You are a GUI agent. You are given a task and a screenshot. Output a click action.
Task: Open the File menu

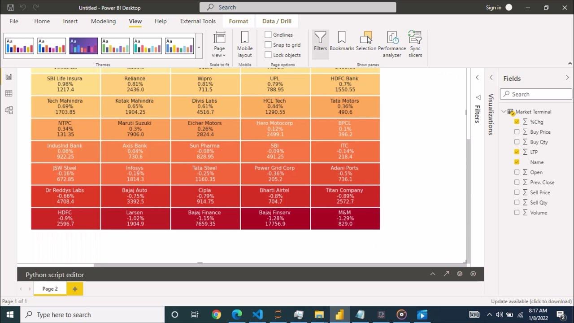14,21
